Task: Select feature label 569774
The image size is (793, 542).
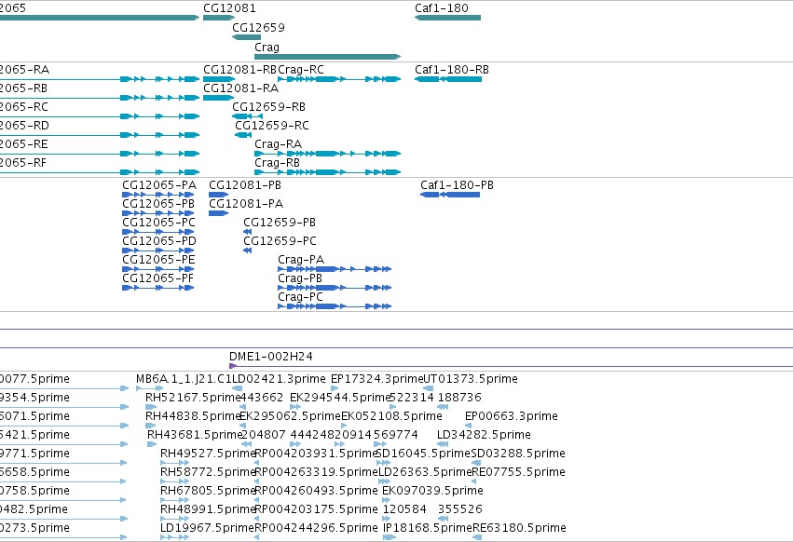Action: pyautogui.click(x=395, y=435)
